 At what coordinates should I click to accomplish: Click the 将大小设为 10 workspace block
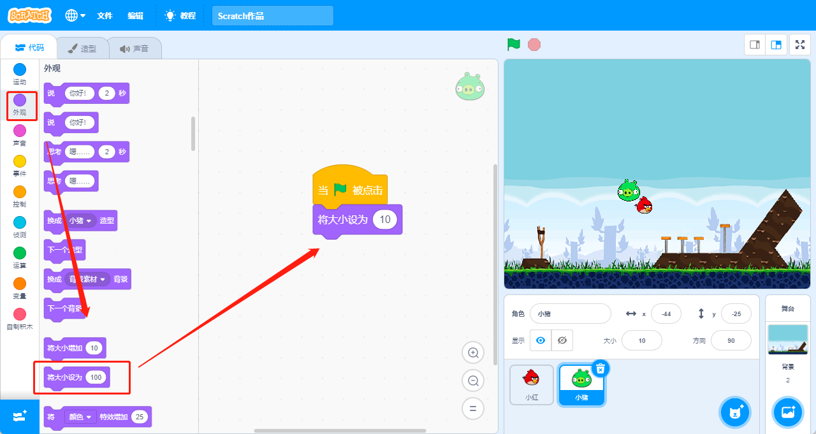tap(357, 221)
